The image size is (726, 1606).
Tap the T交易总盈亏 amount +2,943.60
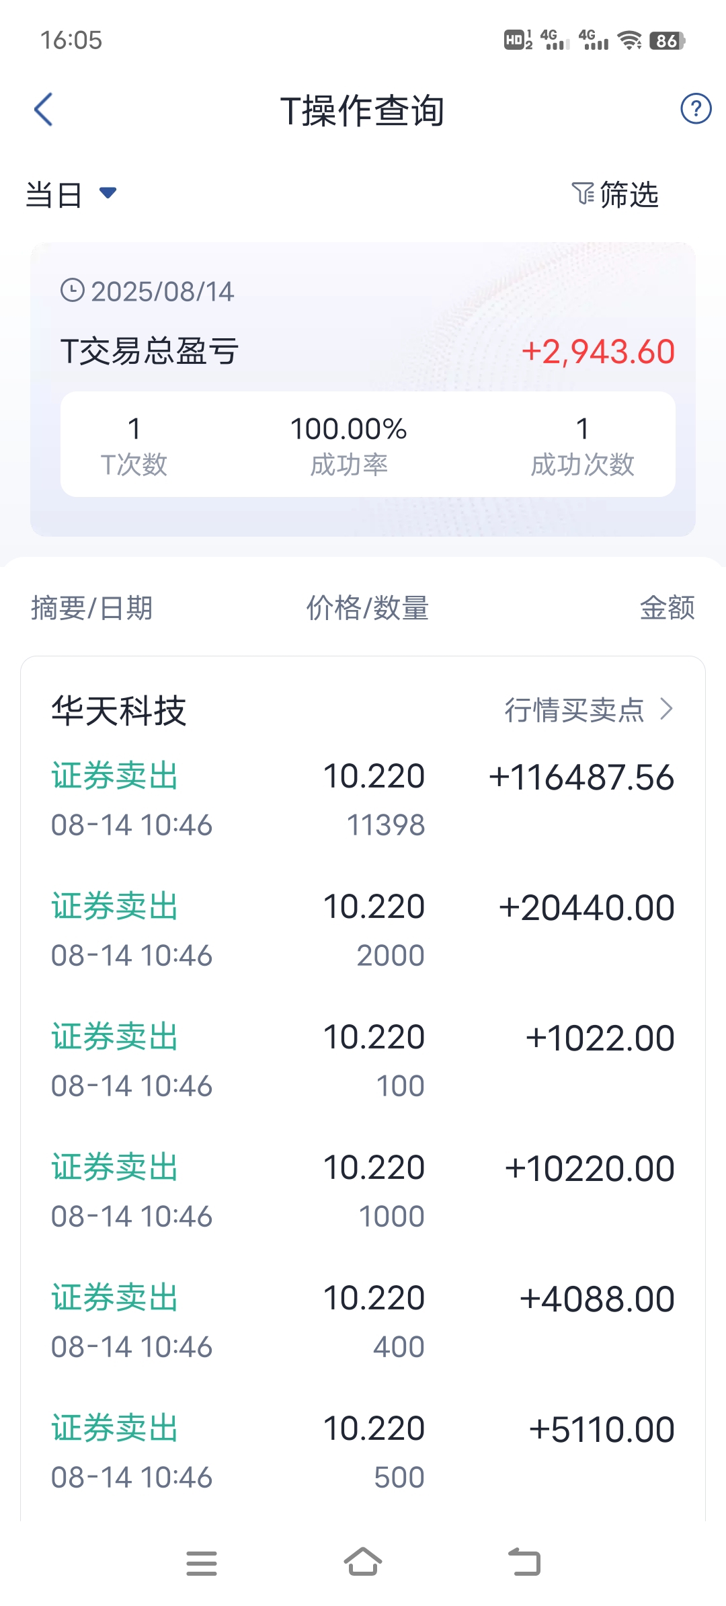[x=598, y=352]
